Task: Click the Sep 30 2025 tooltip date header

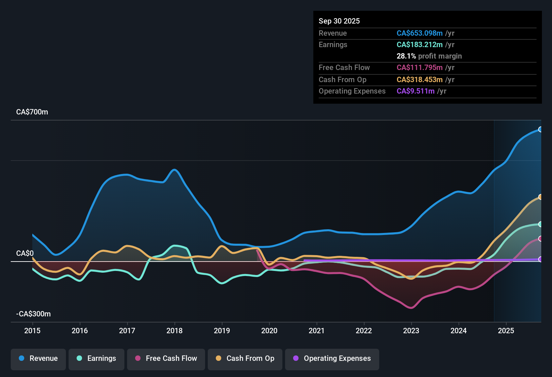Action: (x=339, y=21)
